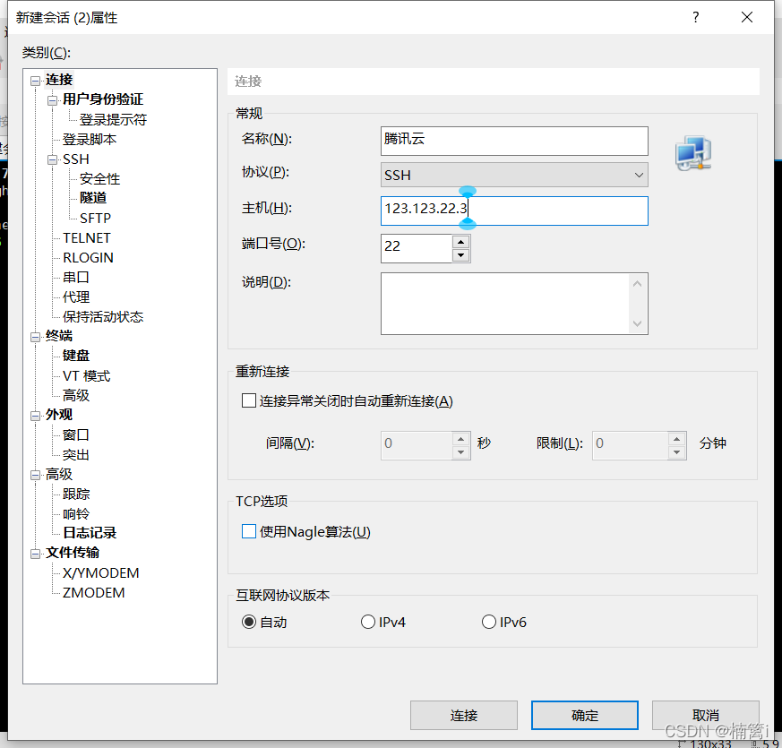Viewport: 782px width, 748px height.
Task: Click the 连接 button
Action: tap(463, 715)
